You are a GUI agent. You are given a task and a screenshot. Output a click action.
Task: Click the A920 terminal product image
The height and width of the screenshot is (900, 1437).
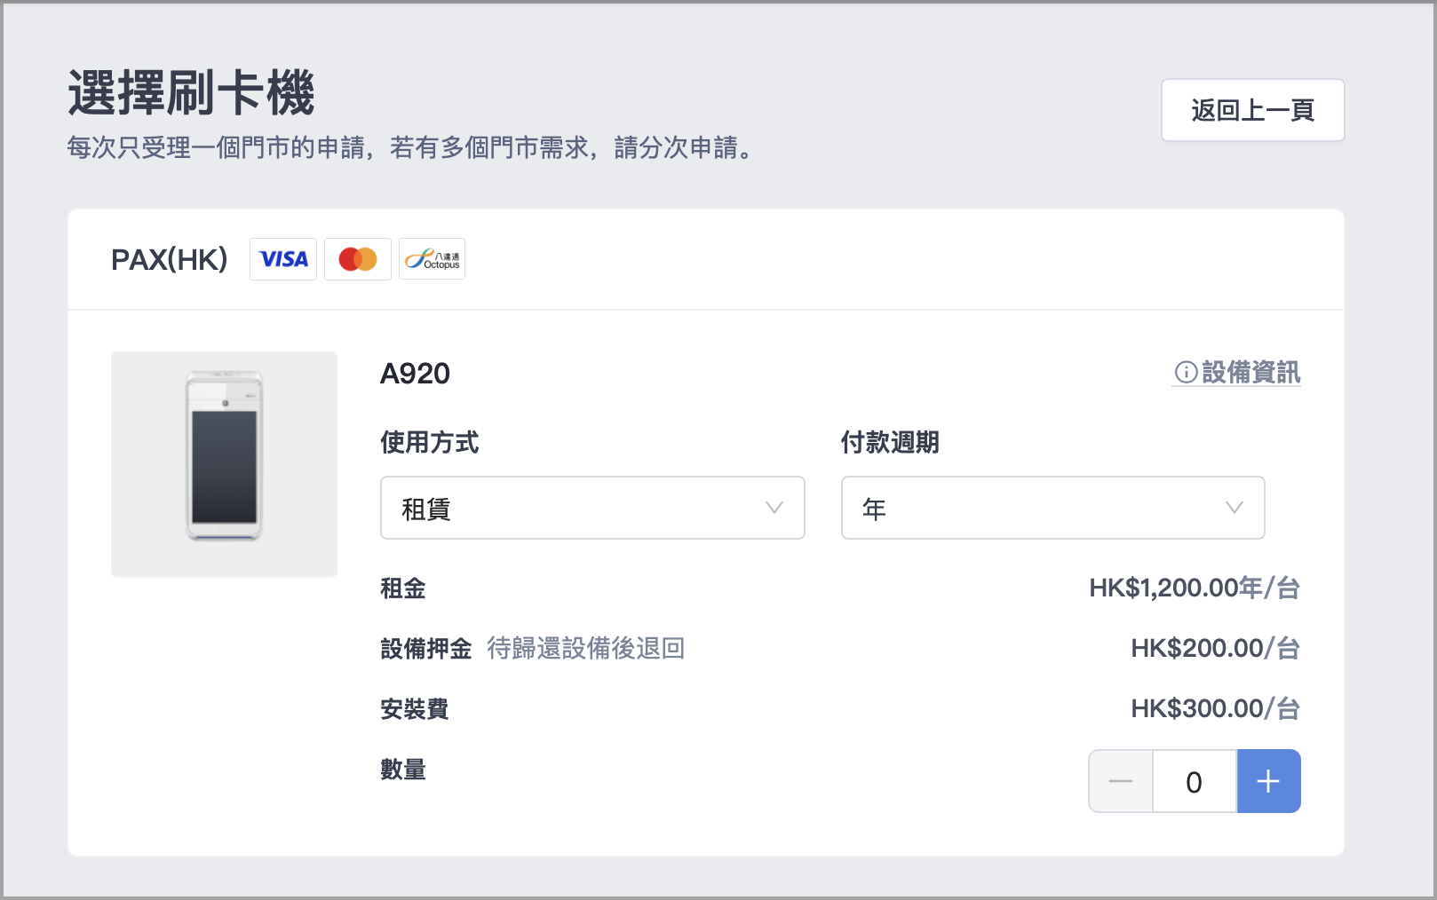pos(224,464)
